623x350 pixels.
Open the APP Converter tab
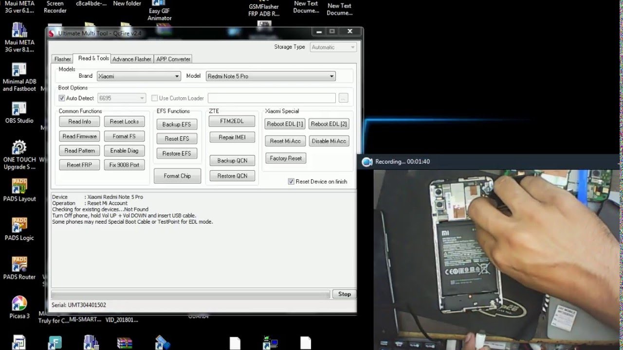pyautogui.click(x=173, y=59)
